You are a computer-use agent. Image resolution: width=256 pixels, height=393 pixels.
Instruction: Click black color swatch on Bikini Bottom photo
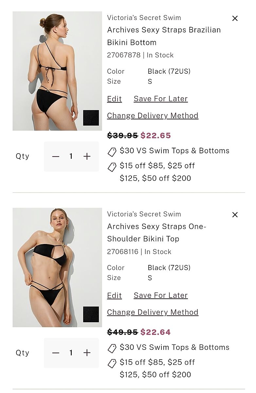coord(91,118)
